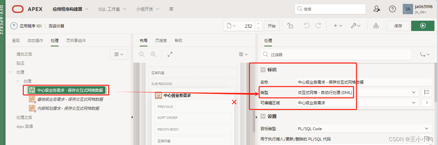Screen dimensions: 438x145
Task: Select 内部规划需求 - 保存交互式网格数据 process
Action: [x=68, y=109]
